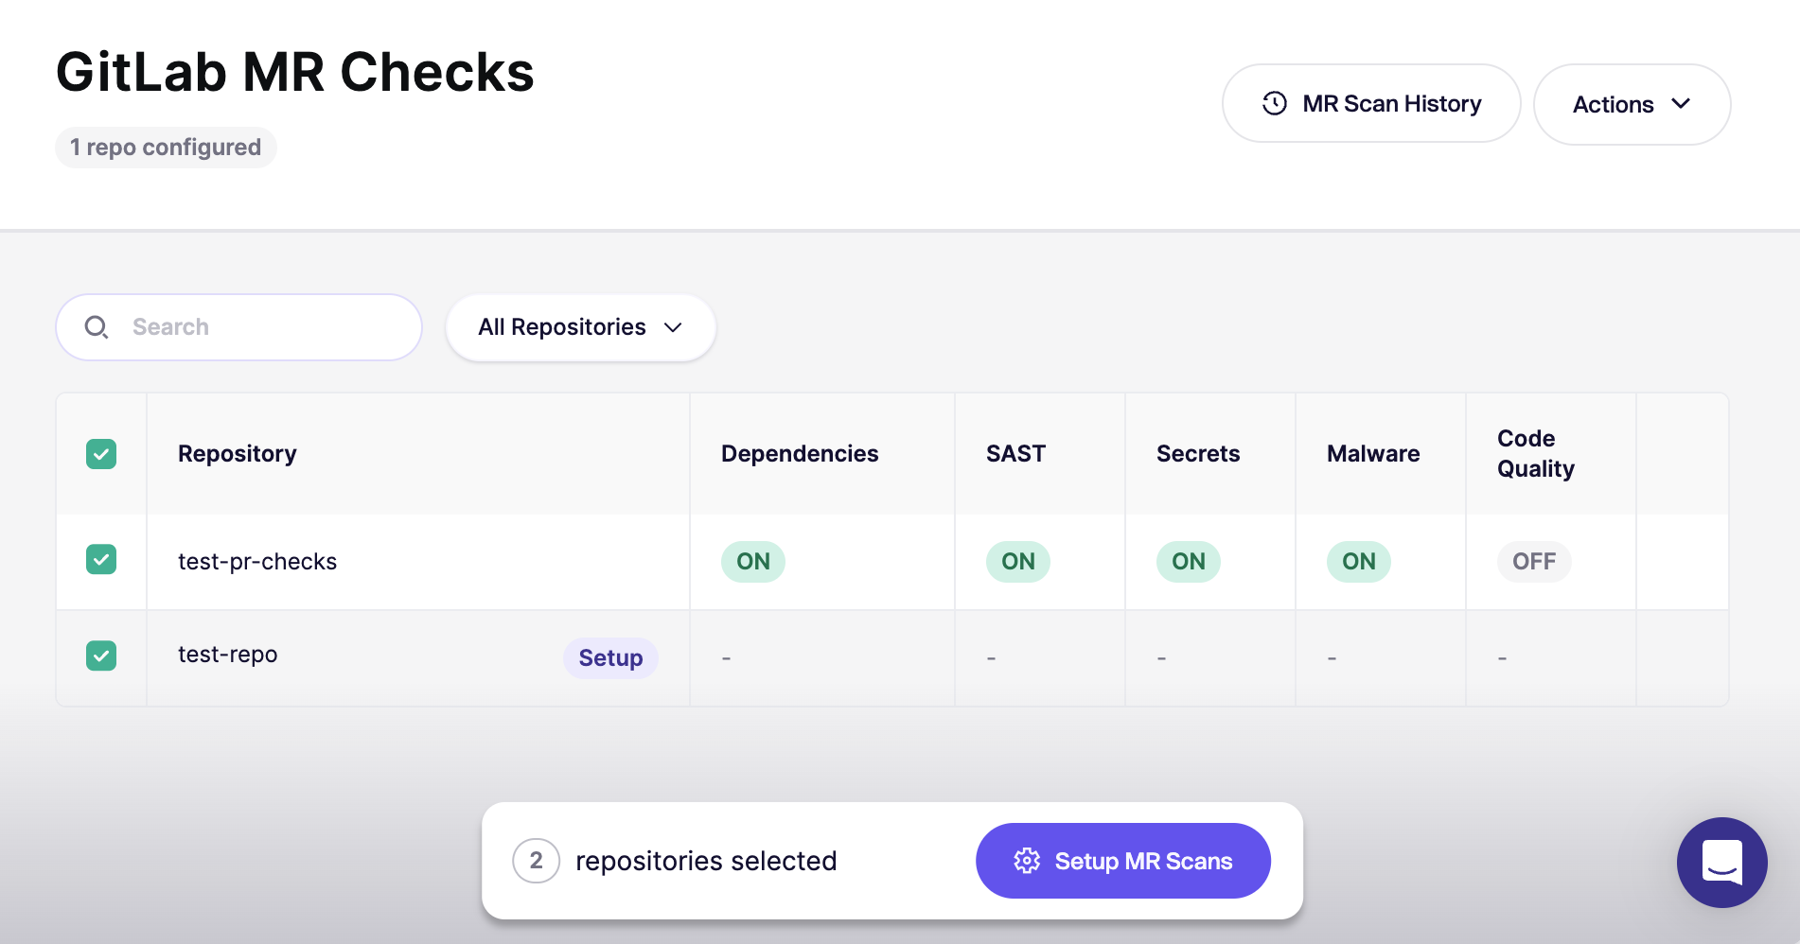This screenshot has width=1800, height=944.
Task: Toggle Malware ON badge for test-pr-checks
Action: 1358,562
